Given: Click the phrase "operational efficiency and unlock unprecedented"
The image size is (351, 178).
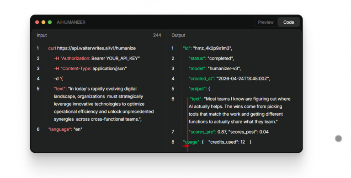Looking at the screenshot, I should click(104, 112).
